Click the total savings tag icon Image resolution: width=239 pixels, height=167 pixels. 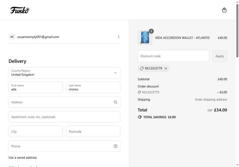tap(140, 117)
